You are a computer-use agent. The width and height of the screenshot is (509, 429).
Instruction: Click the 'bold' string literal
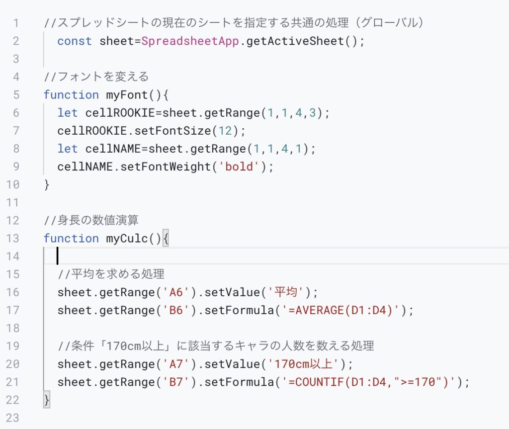(239, 167)
